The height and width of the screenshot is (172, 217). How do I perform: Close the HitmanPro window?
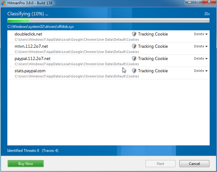tap(209, 2)
